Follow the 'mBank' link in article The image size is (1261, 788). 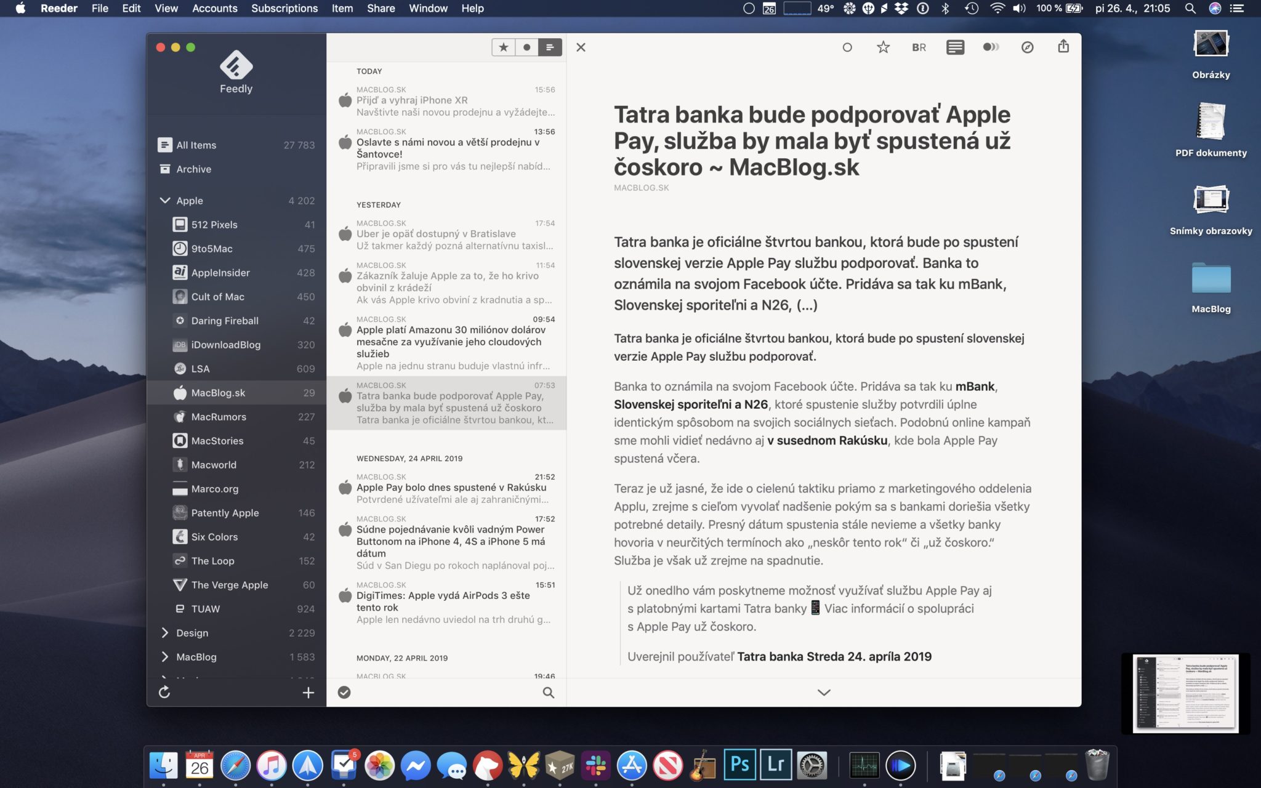coord(975,387)
